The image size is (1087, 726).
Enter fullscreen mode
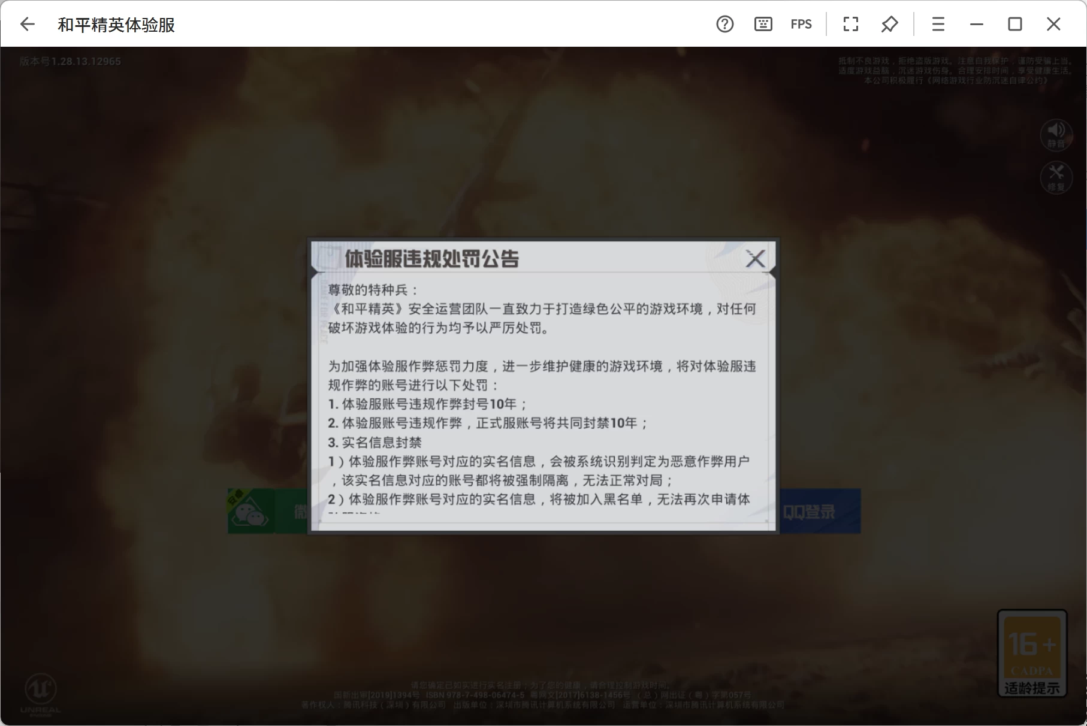pyautogui.click(x=850, y=24)
